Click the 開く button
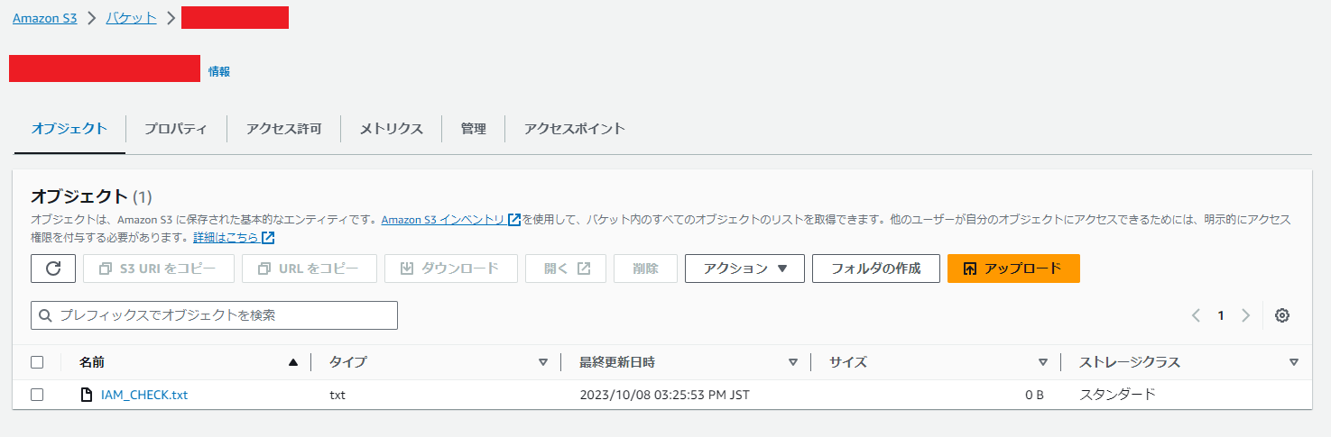 [566, 269]
